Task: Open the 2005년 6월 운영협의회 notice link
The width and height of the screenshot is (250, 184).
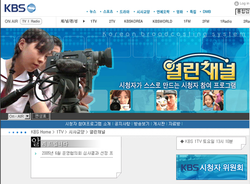Action: coord(77,153)
